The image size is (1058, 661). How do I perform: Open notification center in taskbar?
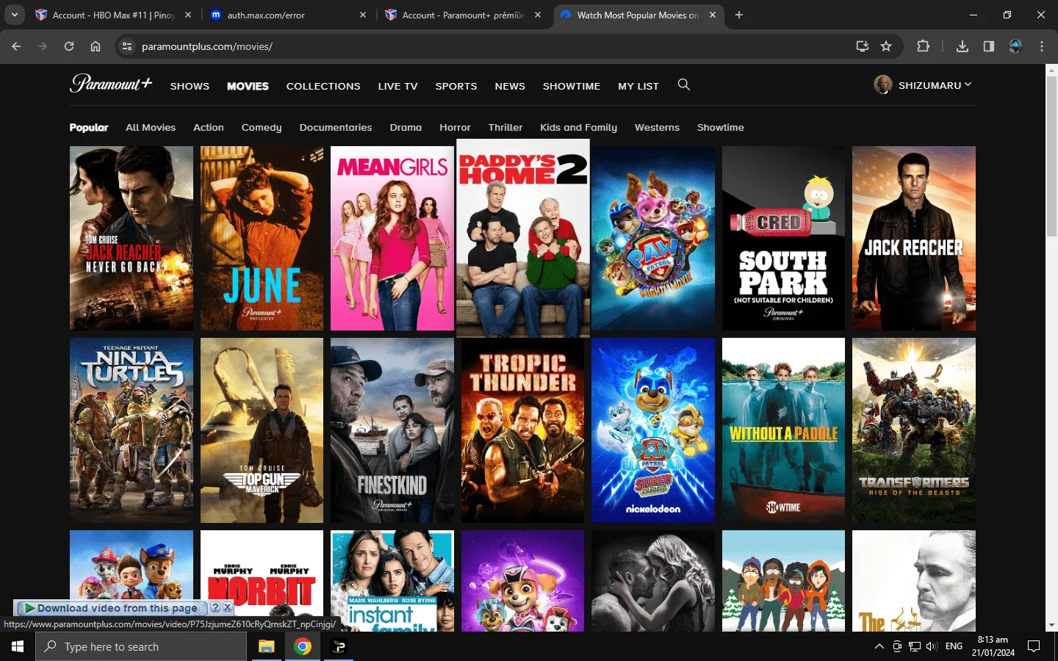[x=1034, y=646]
